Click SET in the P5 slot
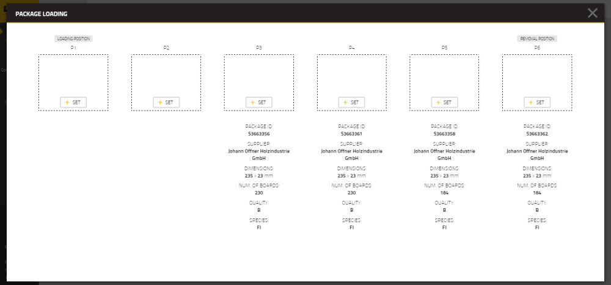This screenshot has width=611, height=285. pyautogui.click(x=444, y=103)
